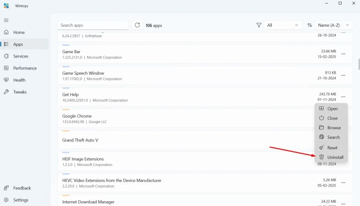Screen dimensions: 360x206
Task: Click the Apps list icon
Action: [6, 44]
